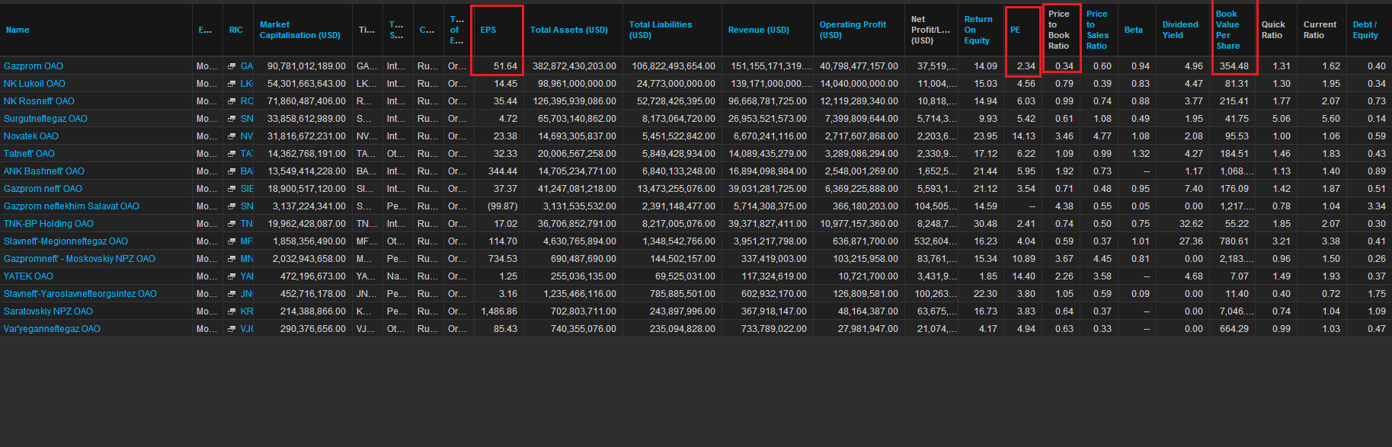Sort by Price to Sales Ratio header
Screen dimensions: 1392x447
click(1097, 30)
